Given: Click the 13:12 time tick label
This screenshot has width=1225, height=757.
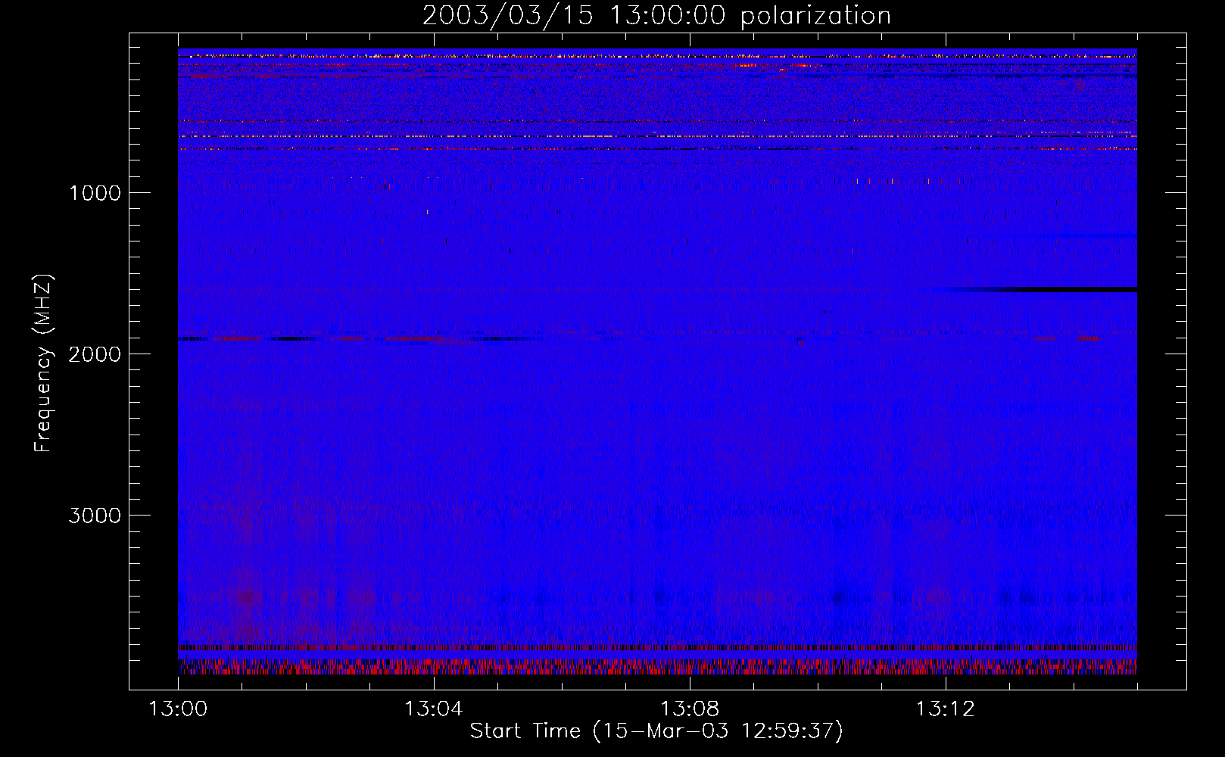Looking at the screenshot, I should coord(945,709).
